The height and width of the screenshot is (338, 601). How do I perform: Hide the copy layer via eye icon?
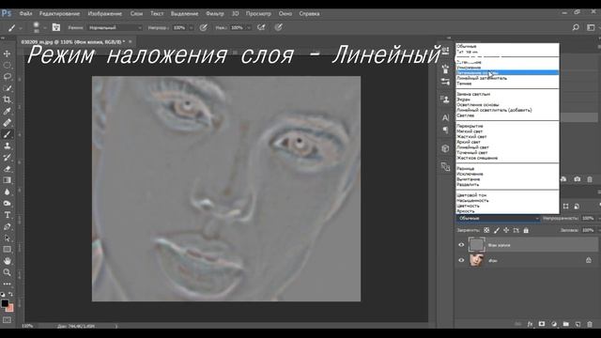pyautogui.click(x=461, y=245)
